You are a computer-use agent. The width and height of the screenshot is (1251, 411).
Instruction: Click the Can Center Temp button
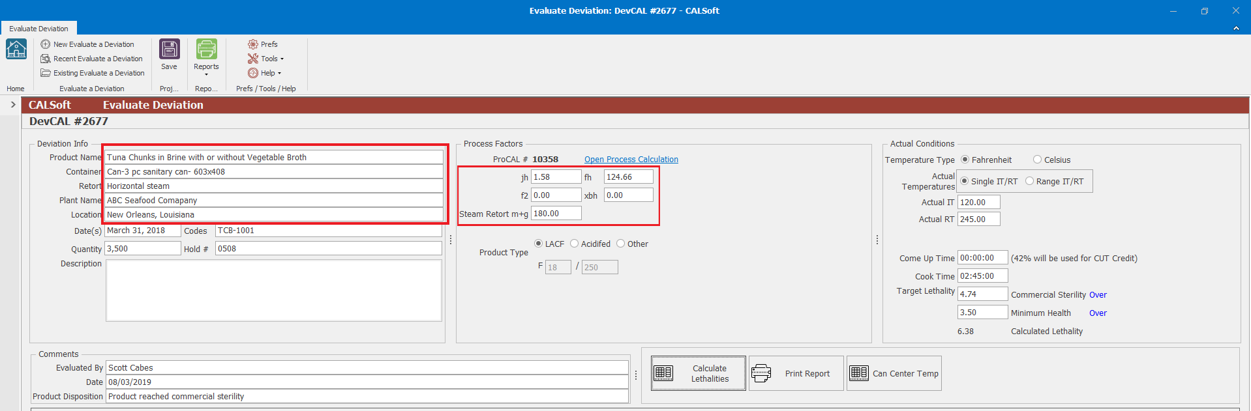894,373
